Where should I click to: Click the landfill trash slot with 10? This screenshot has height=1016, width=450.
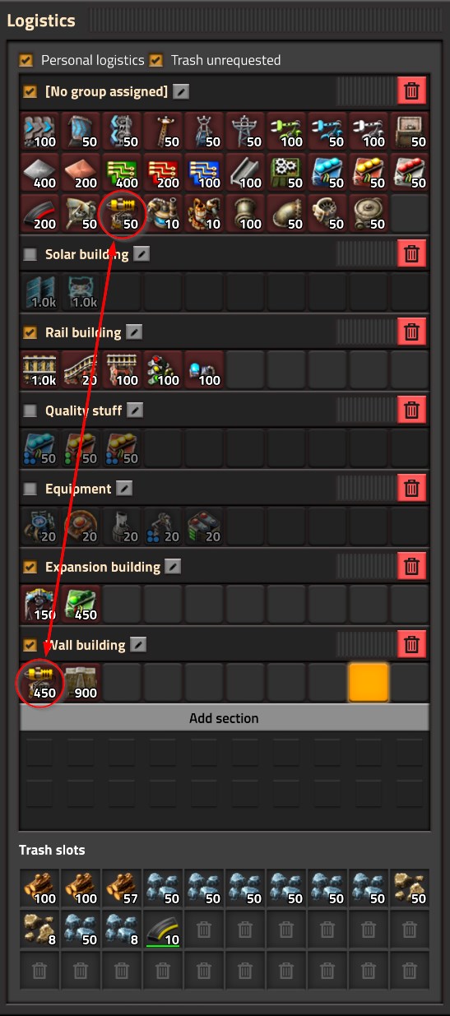tap(163, 930)
